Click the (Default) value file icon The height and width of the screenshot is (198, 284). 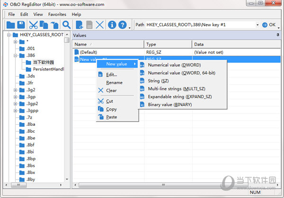click(x=77, y=52)
